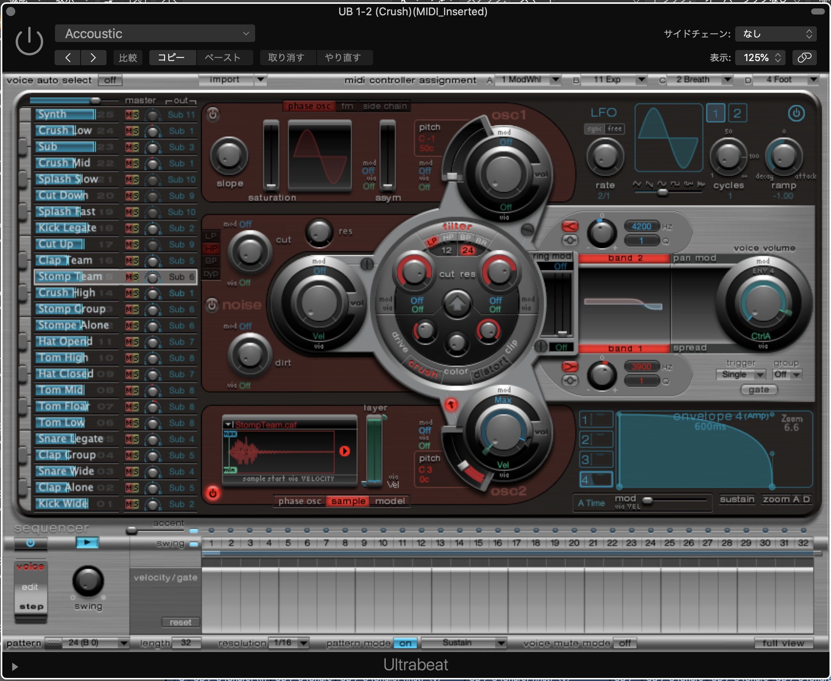Click the sample play arrow in StompTeam waveform

(344, 451)
